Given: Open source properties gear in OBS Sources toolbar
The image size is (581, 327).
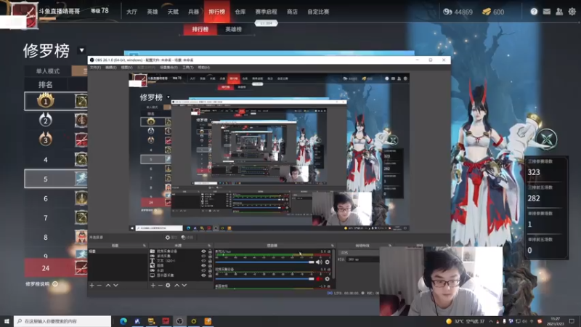Looking at the screenshot, I should (x=168, y=285).
